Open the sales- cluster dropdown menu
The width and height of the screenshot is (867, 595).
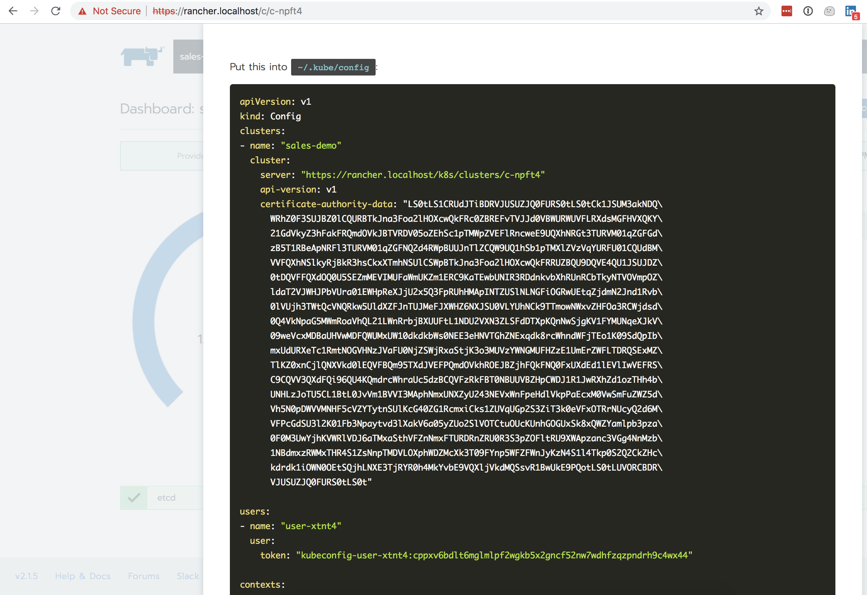click(188, 56)
